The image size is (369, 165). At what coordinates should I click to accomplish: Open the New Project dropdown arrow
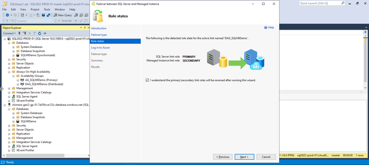[26, 15]
